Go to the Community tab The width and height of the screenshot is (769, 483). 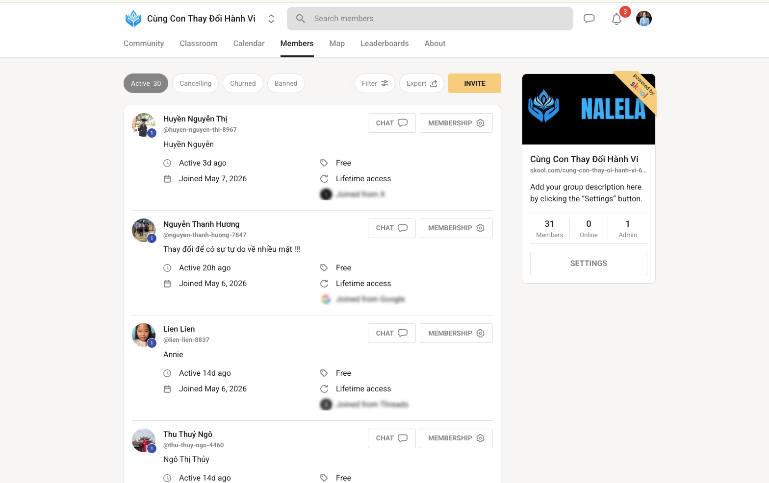coord(144,44)
